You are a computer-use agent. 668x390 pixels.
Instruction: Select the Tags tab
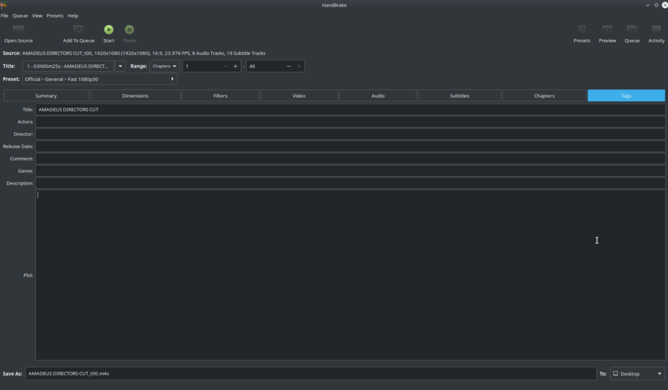tap(626, 96)
